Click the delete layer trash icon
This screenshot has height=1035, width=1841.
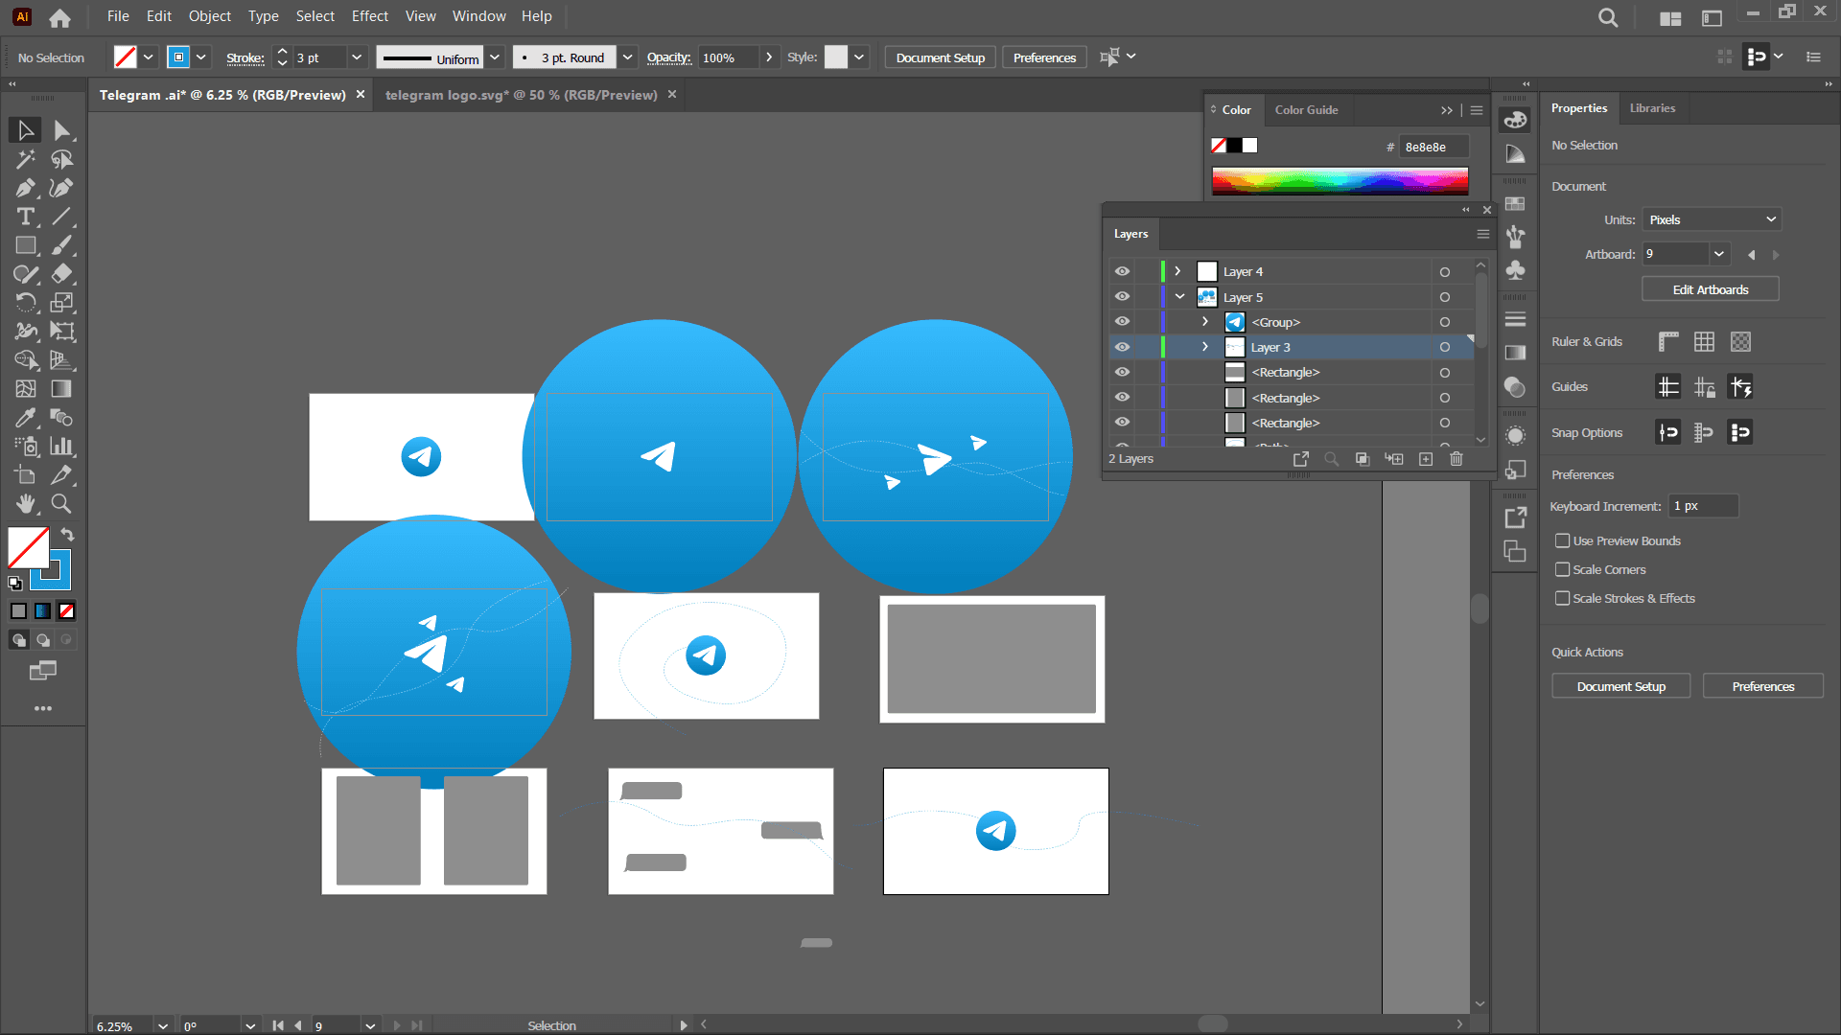pos(1456,459)
